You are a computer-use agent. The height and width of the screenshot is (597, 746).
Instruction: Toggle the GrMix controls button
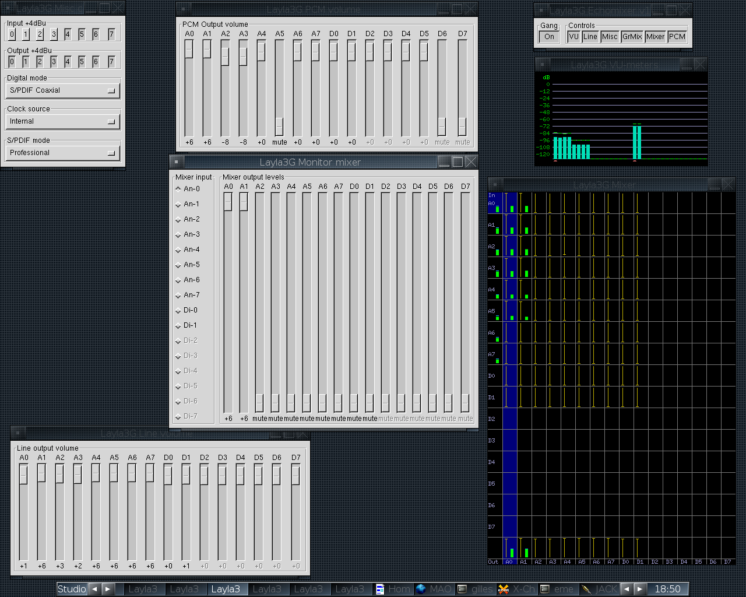point(632,37)
